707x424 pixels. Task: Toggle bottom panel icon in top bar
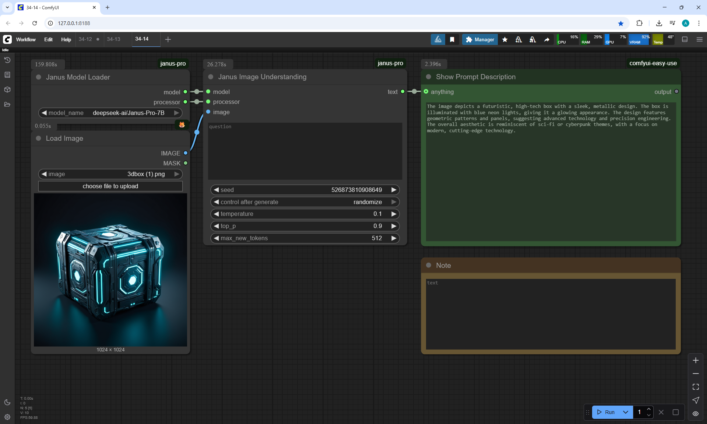click(x=685, y=39)
